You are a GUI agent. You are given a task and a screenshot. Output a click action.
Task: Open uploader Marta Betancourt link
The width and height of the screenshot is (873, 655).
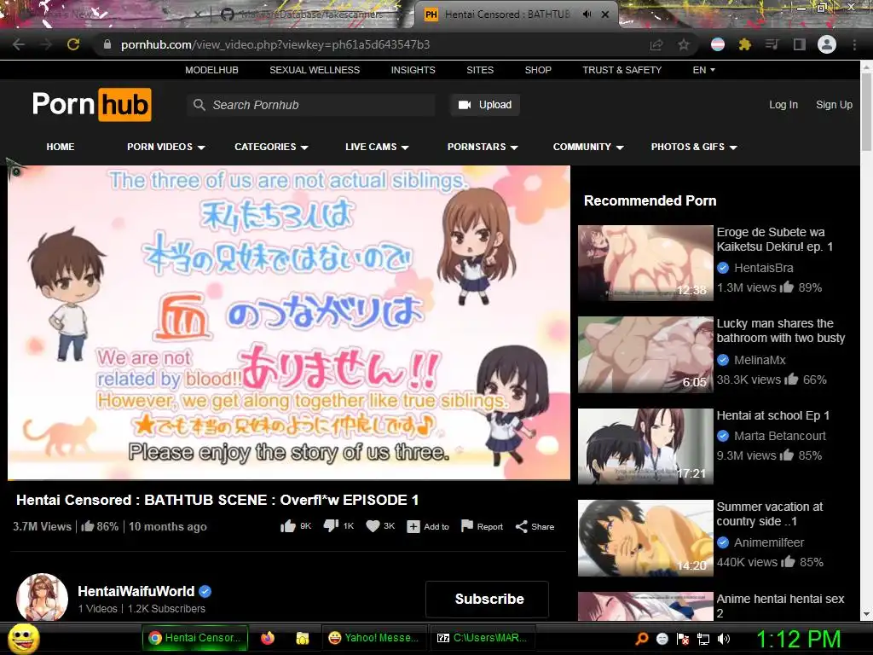pos(779,436)
